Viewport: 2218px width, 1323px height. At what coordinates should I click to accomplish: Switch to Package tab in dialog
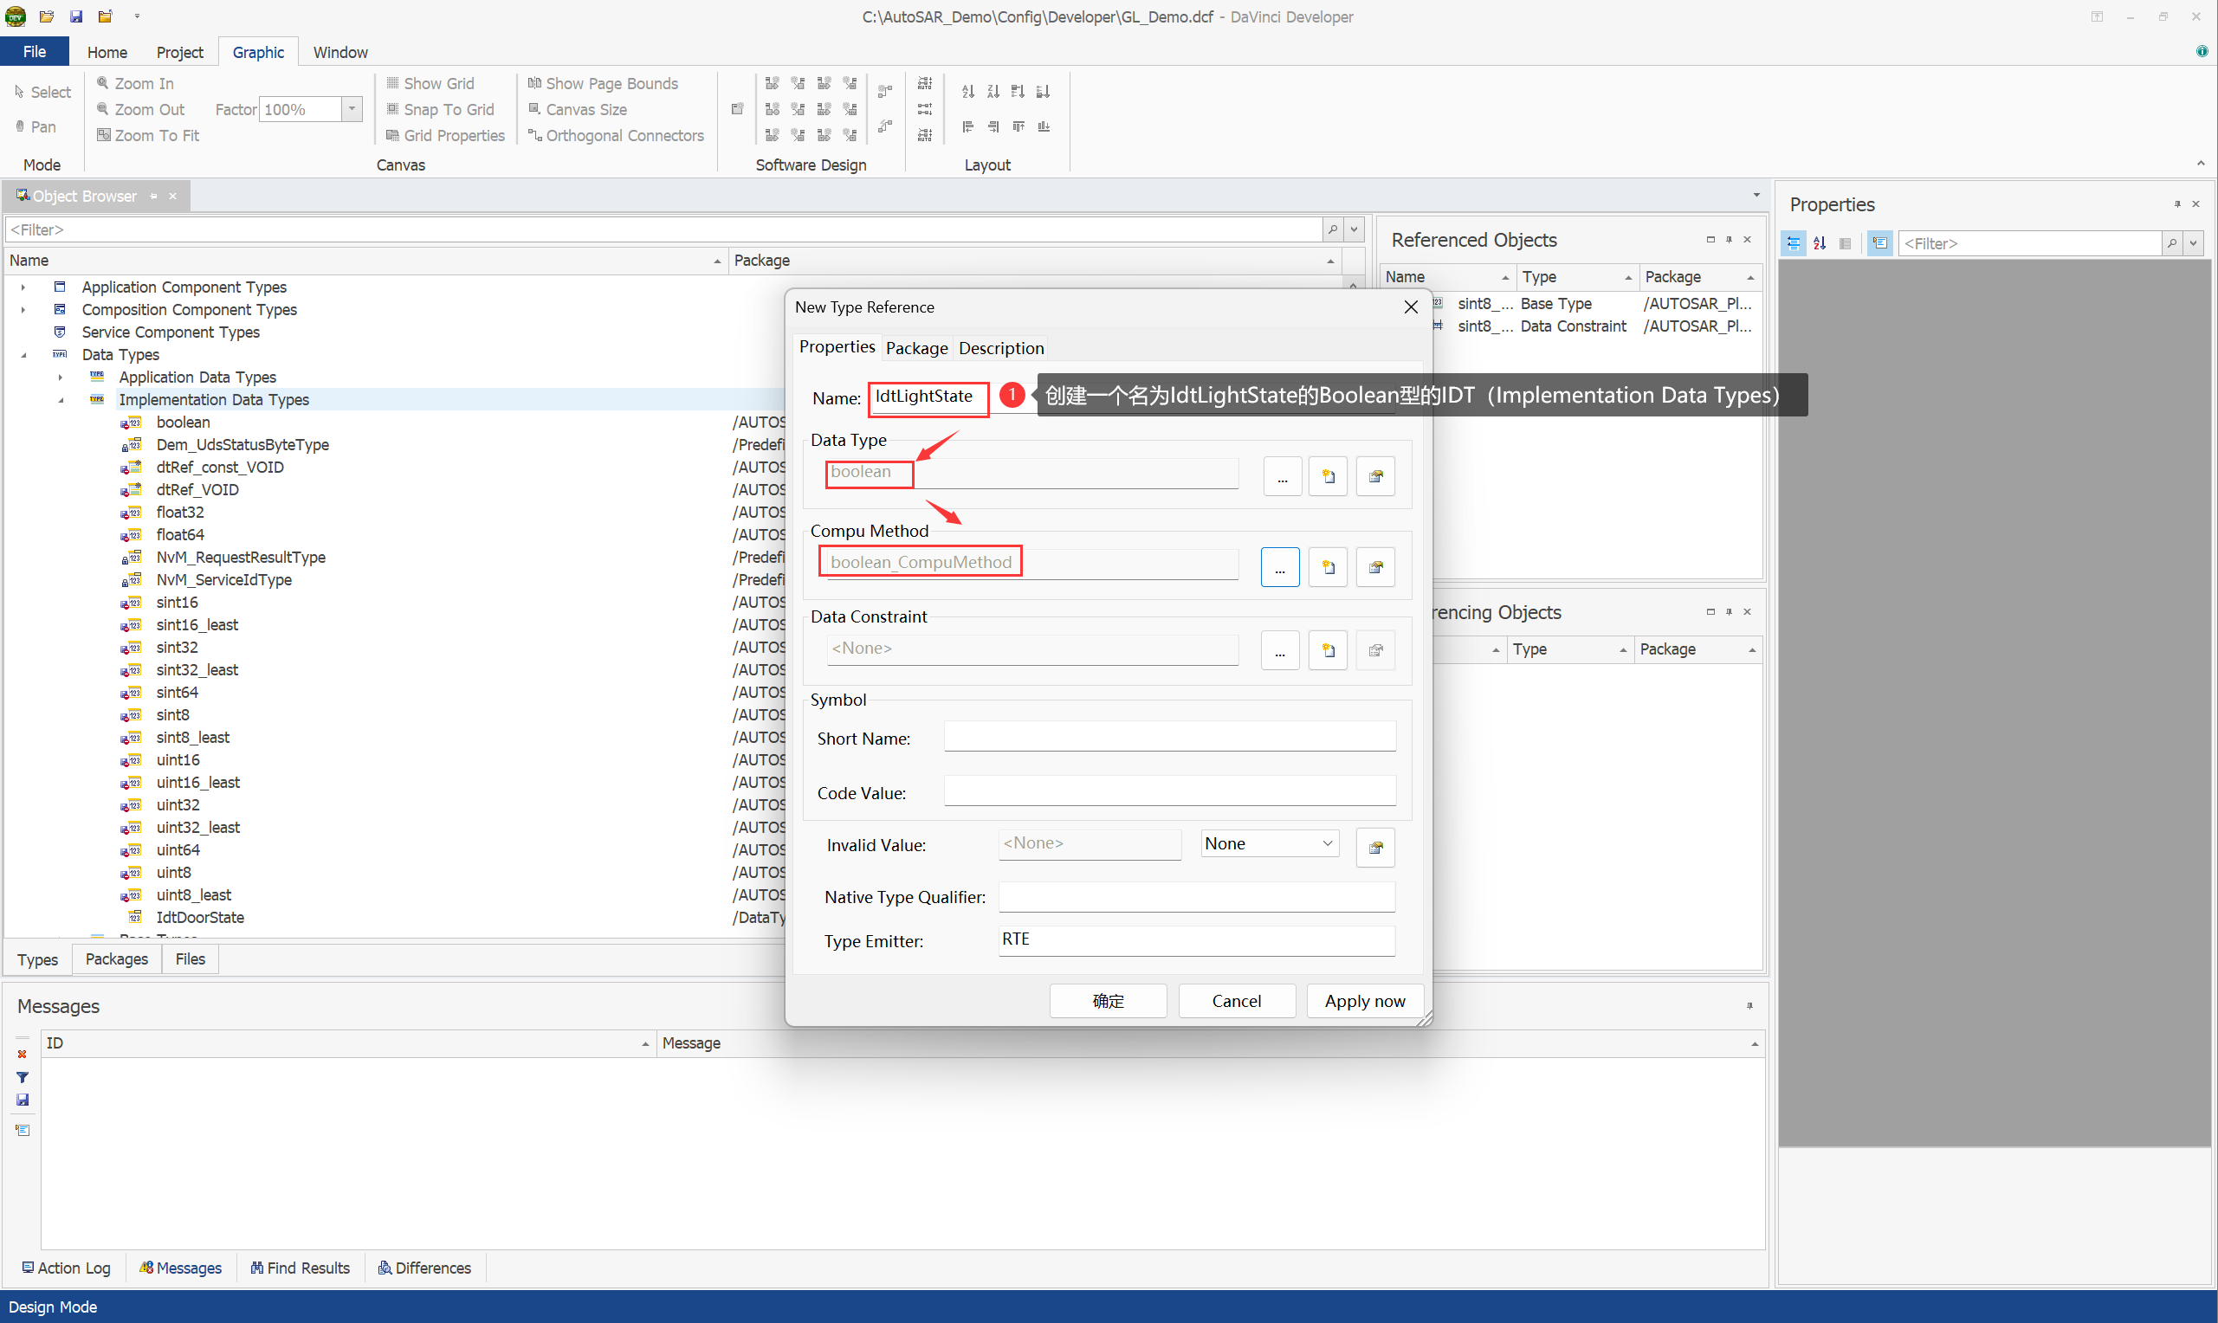915,348
